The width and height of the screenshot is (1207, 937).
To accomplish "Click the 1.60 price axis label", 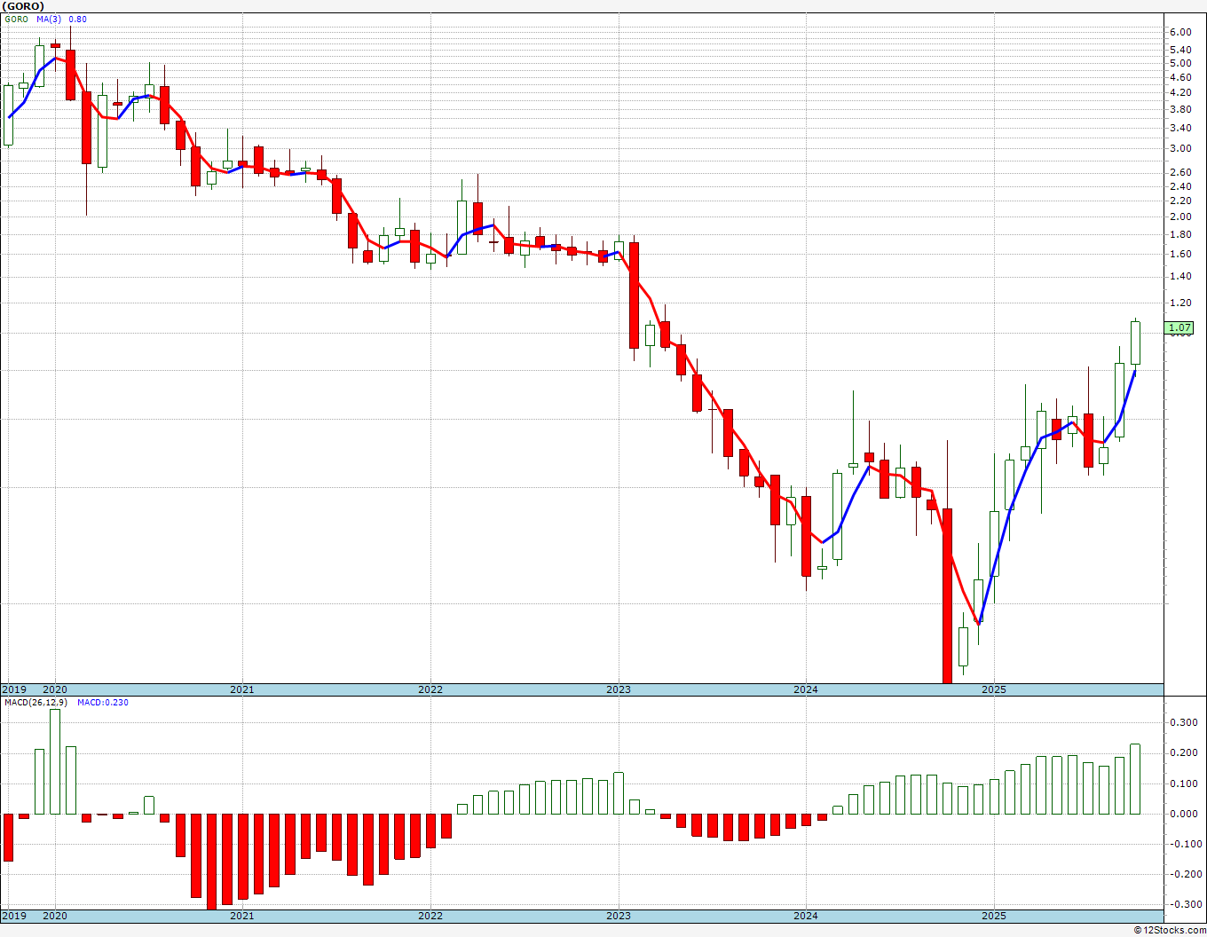I will (1180, 254).
